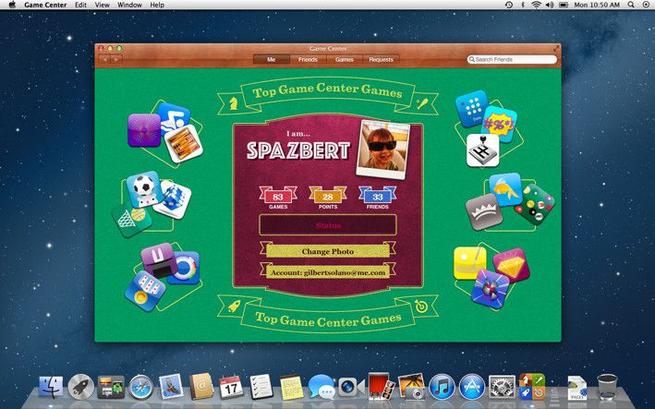Viewport: 655px width, 409px height.
Task: Switch to the Requests tab
Action: click(x=381, y=60)
